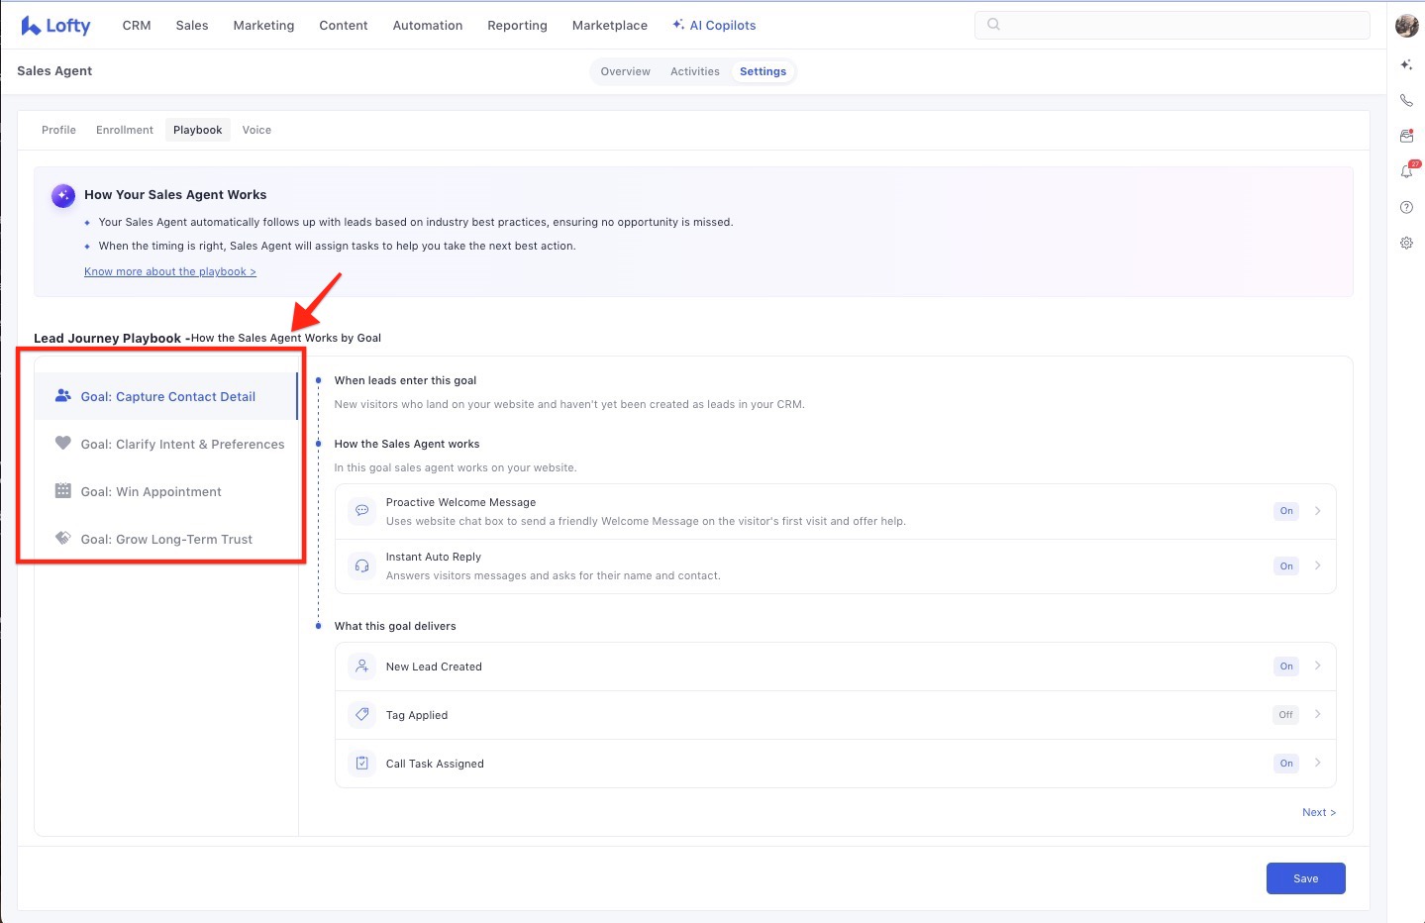This screenshot has width=1425, height=923.
Task: Switch to the Enrollment tab
Action: point(125,130)
